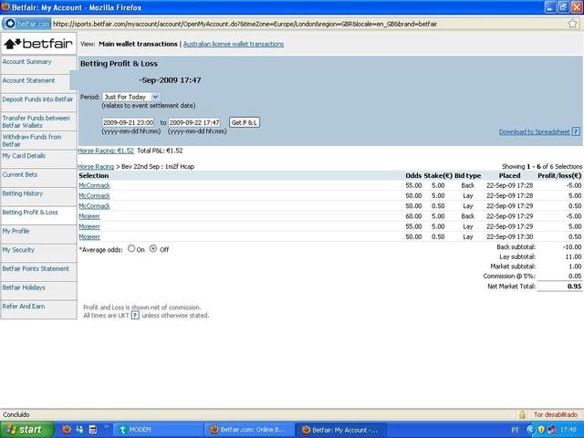
Task: Open Mojeerr lay bet placed 17:30
Action: pos(89,237)
